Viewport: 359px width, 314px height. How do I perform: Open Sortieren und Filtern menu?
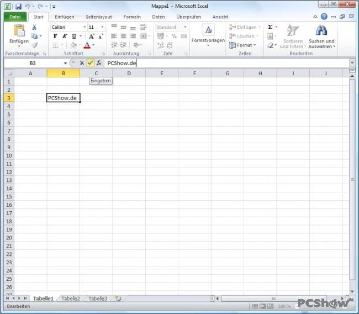293,36
